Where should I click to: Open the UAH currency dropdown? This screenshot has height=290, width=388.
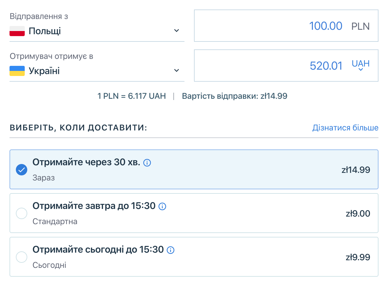tap(361, 66)
